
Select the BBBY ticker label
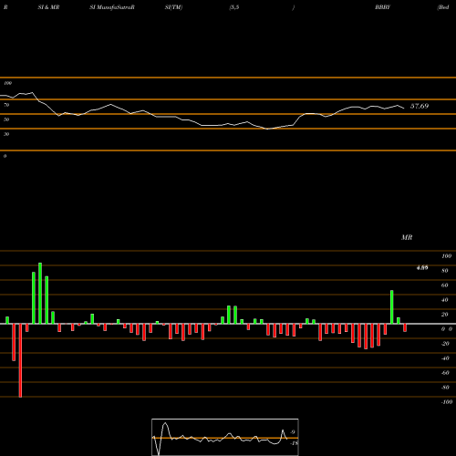tap(382, 7)
